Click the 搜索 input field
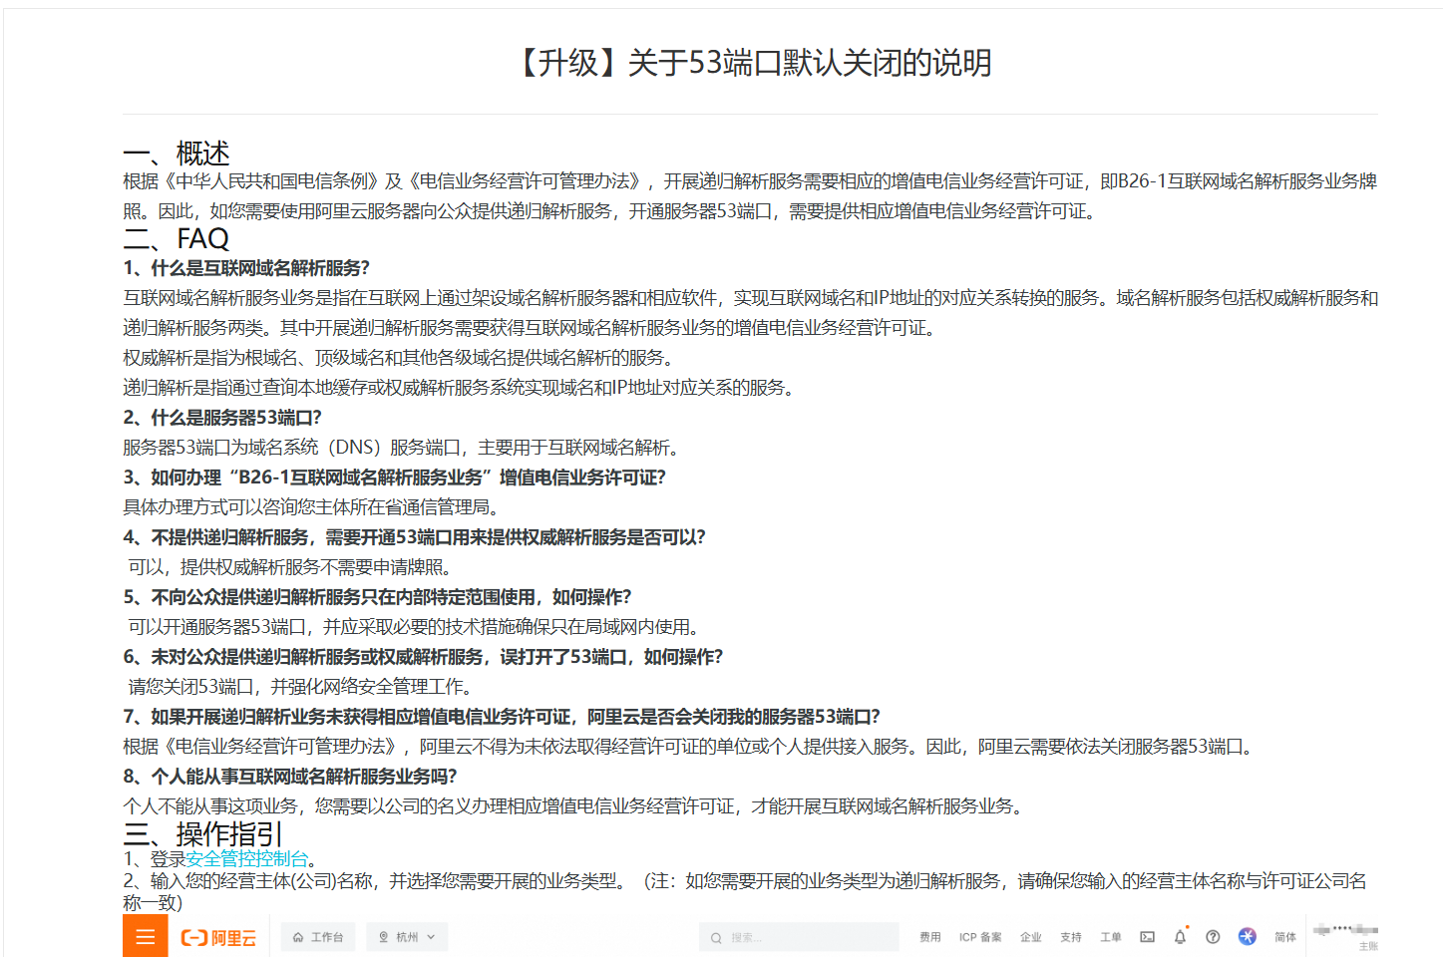This screenshot has height=957, width=1443. (x=800, y=937)
